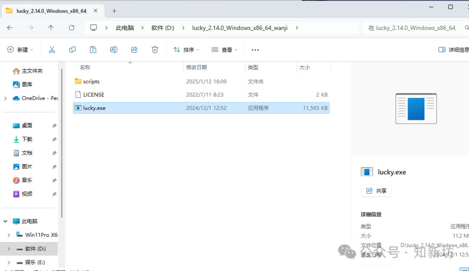Click the computer icon in address bar
The height and width of the screenshot is (271, 469).
pyautogui.click(x=94, y=28)
